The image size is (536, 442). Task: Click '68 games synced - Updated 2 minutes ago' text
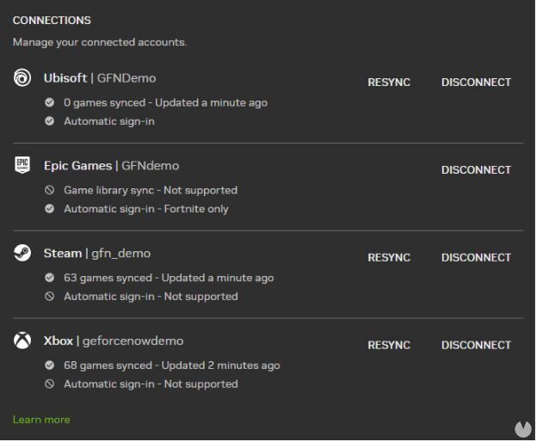click(171, 365)
